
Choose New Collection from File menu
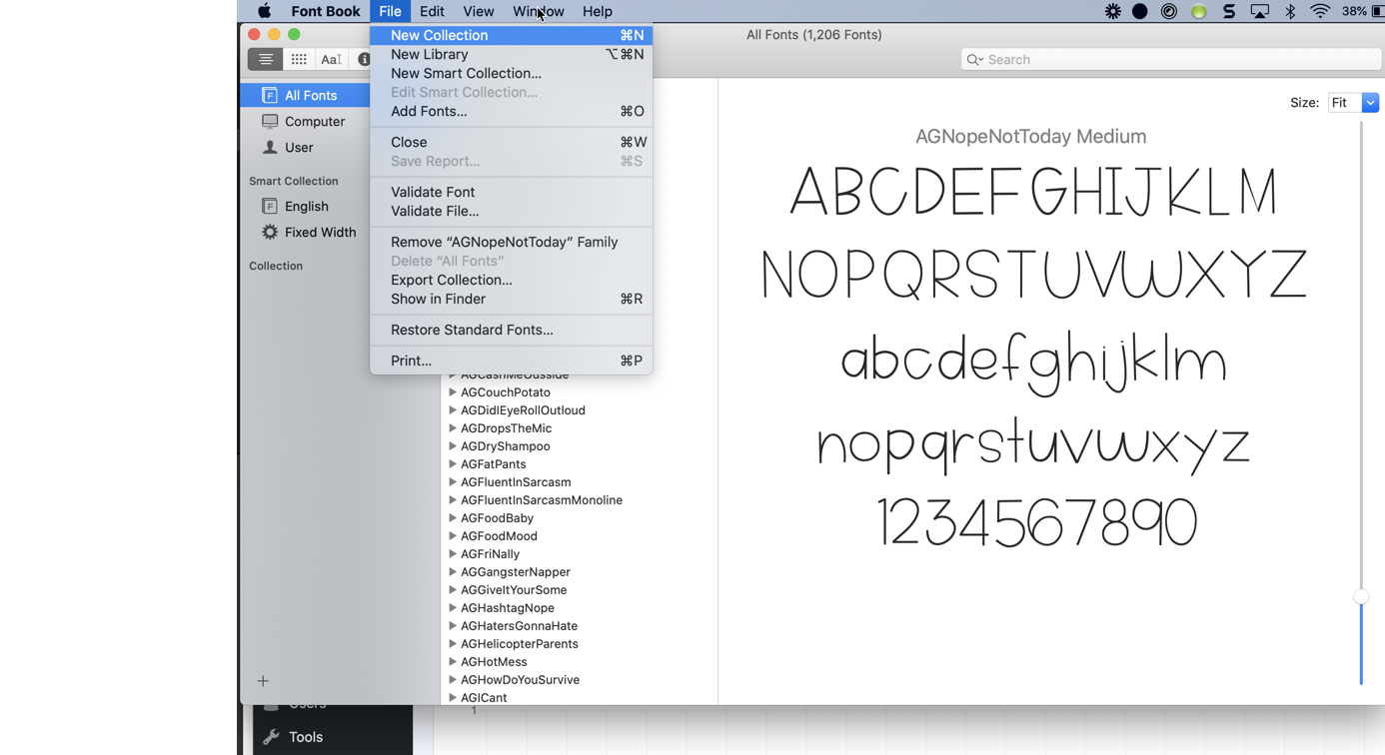coord(511,35)
